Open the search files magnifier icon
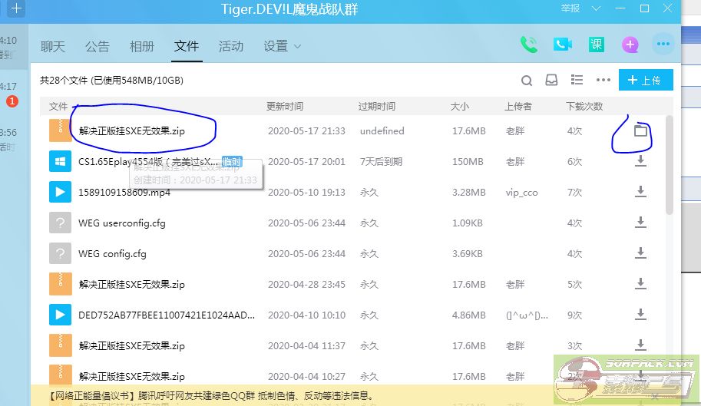Image resolution: width=701 pixels, height=406 pixels. 527,81
